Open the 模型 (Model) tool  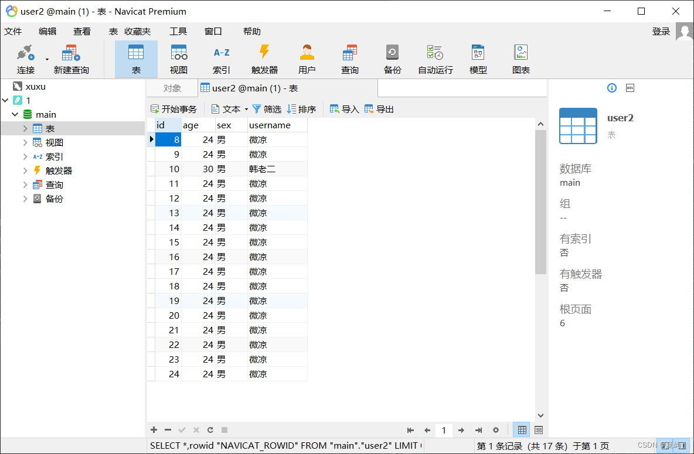pyautogui.click(x=477, y=58)
